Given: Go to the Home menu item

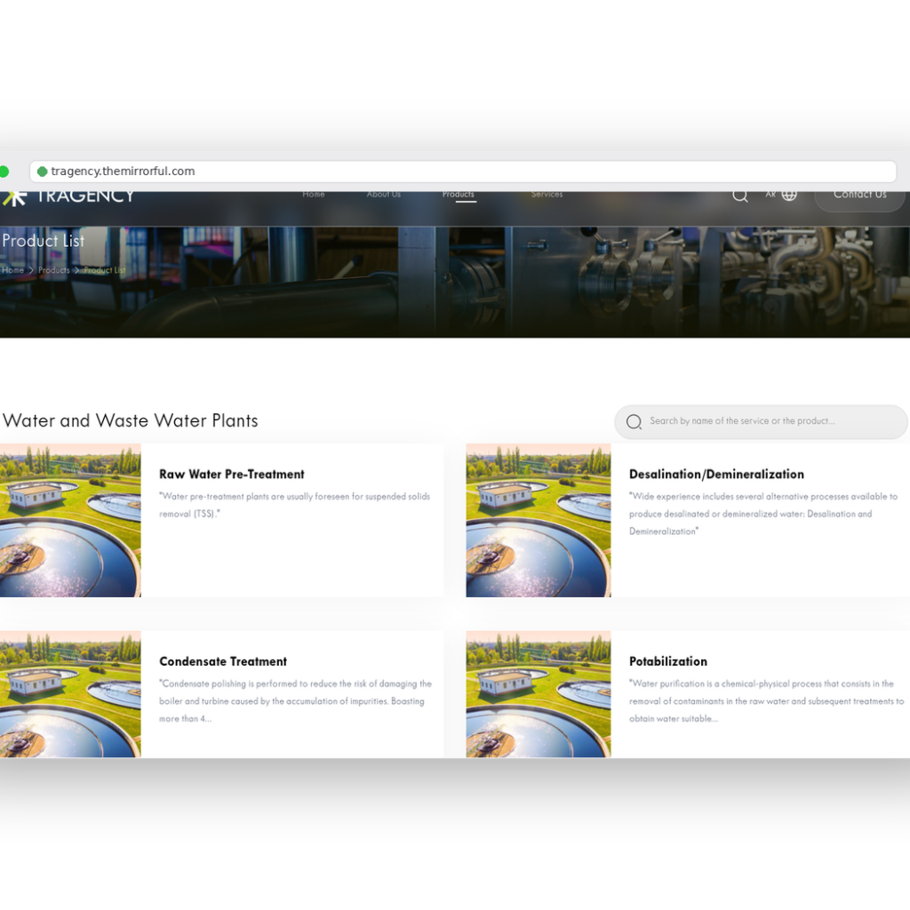Looking at the screenshot, I should 314,195.
